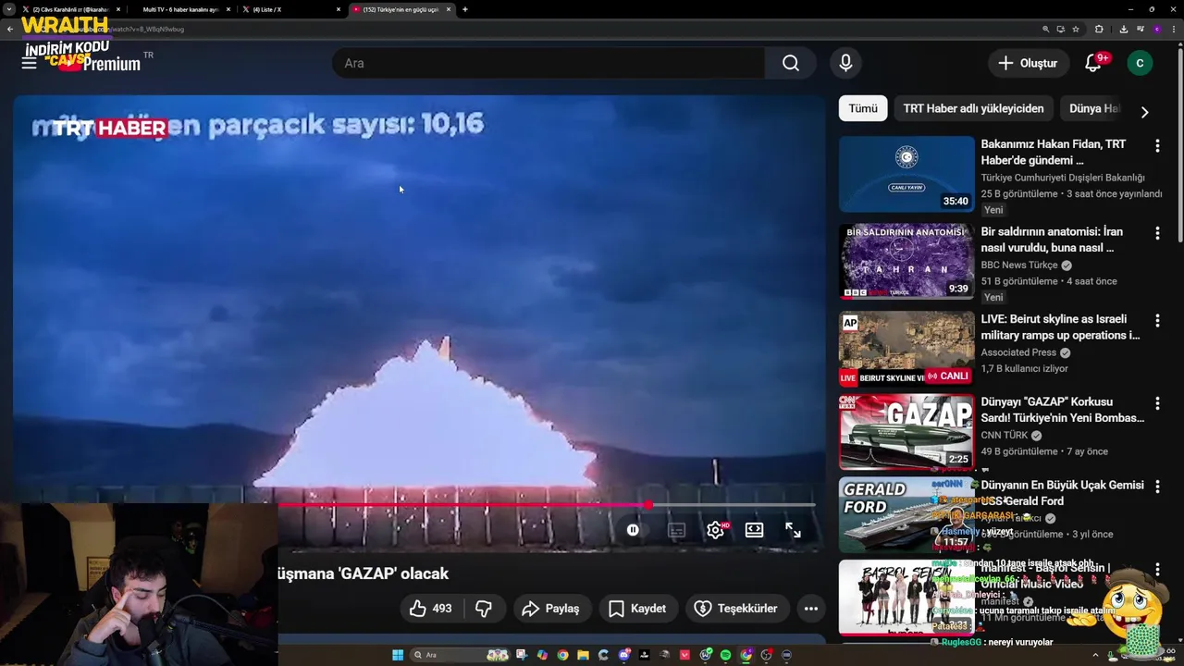Image resolution: width=1184 pixels, height=666 pixels.
Task: Seek on the red video progress bar
Action: pos(546,505)
